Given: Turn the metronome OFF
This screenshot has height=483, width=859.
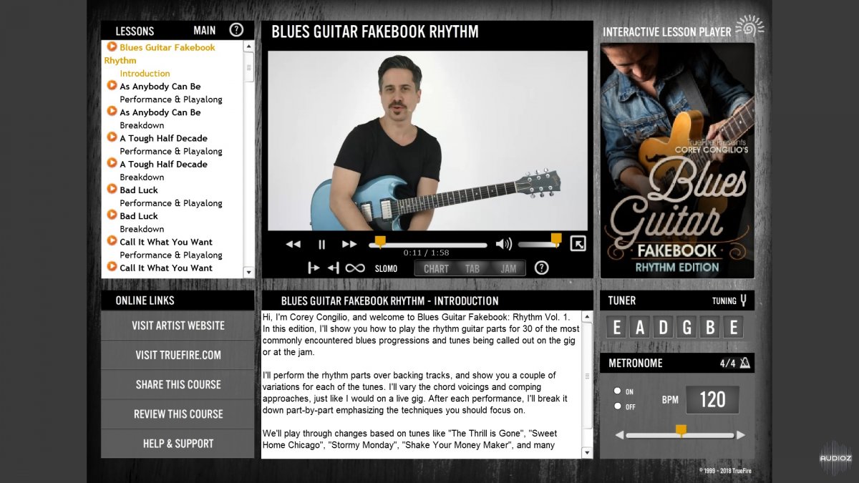Looking at the screenshot, I should (x=617, y=406).
